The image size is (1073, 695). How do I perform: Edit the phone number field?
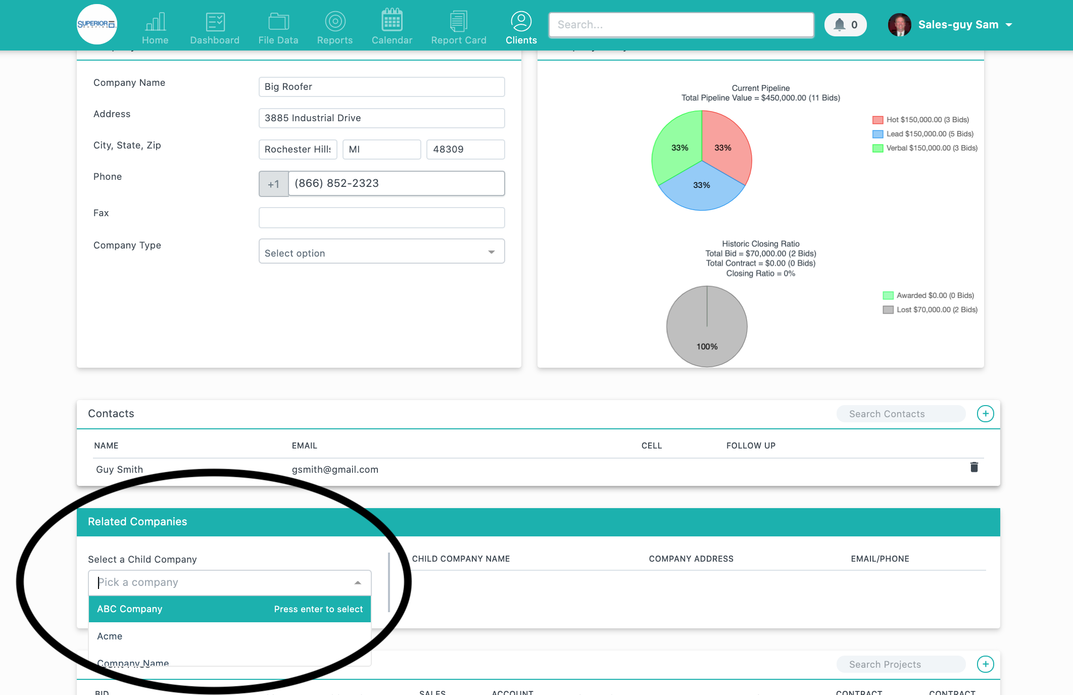coord(397,183)
